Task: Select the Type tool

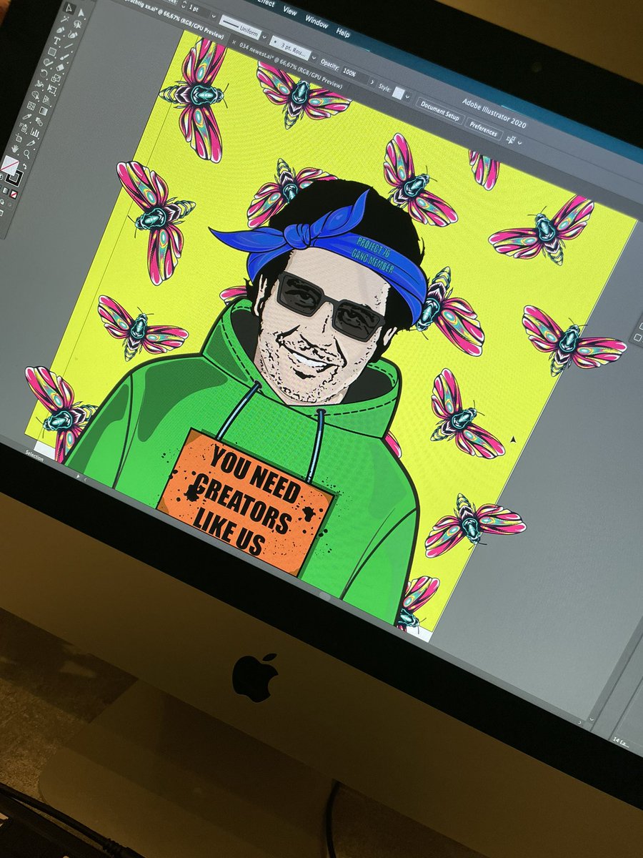Action: [x=56, y=41]
